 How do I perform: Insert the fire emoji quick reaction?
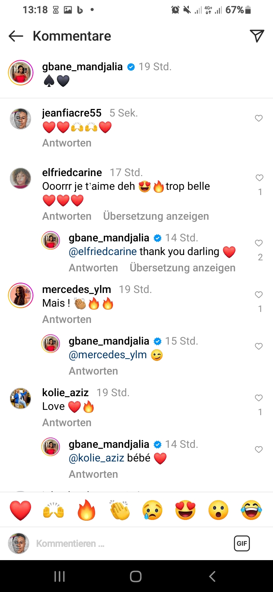[x=86, y=510]
